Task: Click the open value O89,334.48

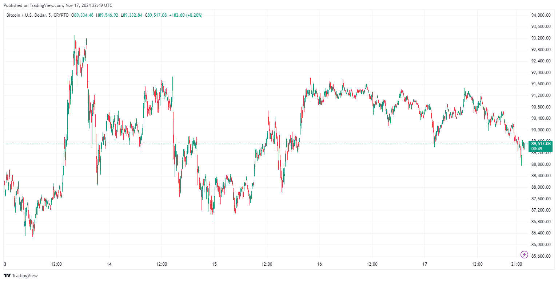Action: click(82, 15)
